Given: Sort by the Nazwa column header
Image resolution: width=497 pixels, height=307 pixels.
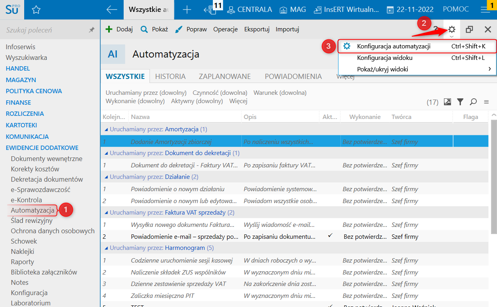Looking at the screenshot, I should [x=185, y=117].
